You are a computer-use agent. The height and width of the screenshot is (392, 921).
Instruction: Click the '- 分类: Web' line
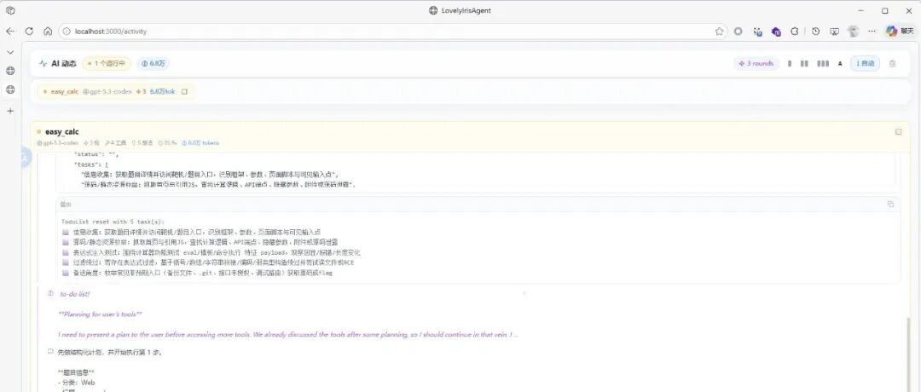click(x=77, y=383)
